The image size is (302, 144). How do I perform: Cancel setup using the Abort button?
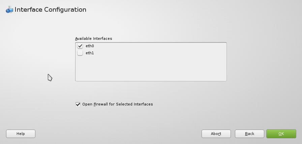[x=216, y=134]
